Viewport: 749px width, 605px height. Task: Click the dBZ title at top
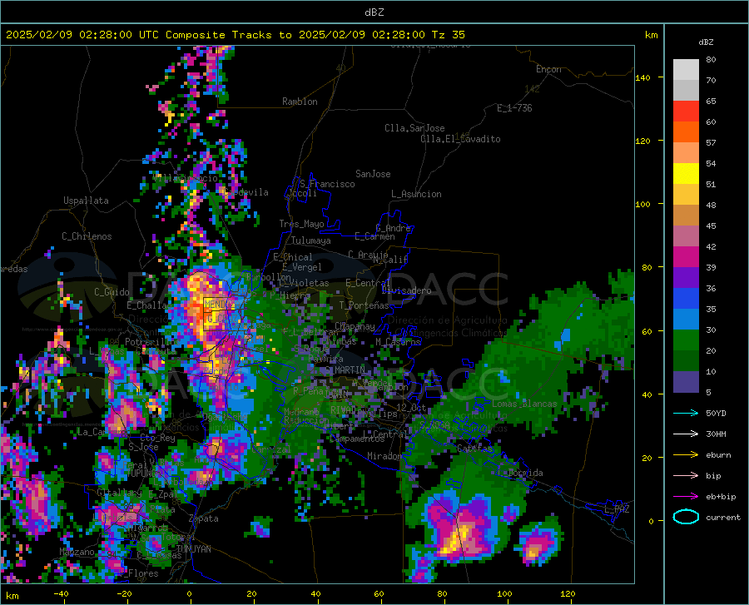click(374, 12)
